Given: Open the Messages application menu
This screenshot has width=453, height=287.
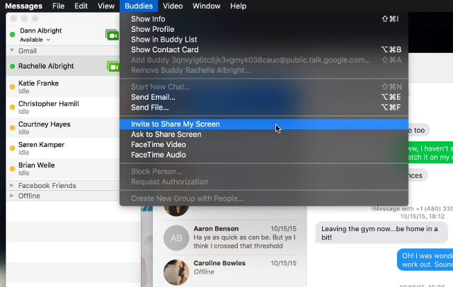Looking at the screenshot, I should [23, 6].
